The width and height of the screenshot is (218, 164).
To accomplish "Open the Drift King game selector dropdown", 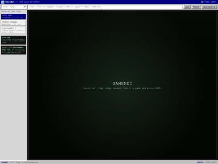I will pos(14,7).
